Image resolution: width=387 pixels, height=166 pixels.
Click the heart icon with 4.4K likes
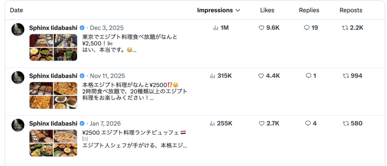(261, 76)
